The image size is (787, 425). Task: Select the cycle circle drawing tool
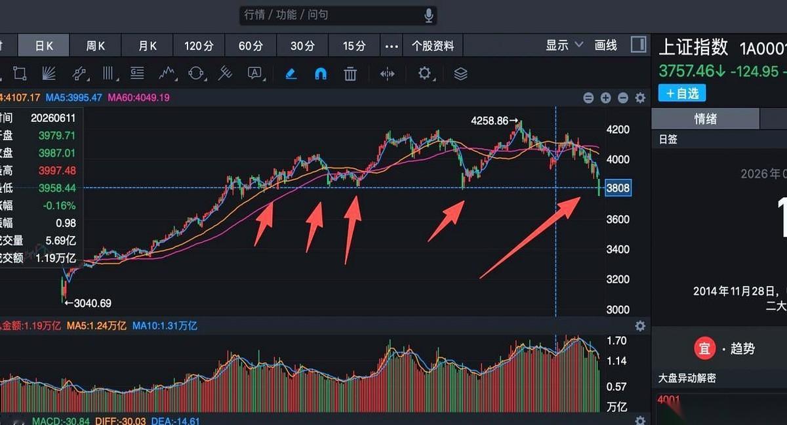[196, 73]
